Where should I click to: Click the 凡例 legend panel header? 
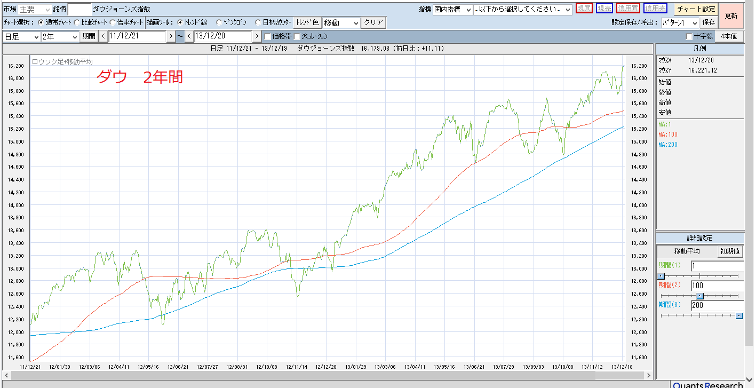click(700, 49)
